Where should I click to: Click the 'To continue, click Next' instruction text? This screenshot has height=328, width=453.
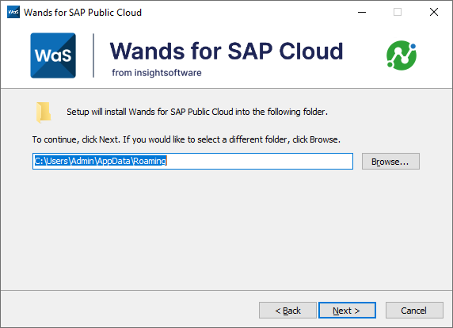pos(186,139)
